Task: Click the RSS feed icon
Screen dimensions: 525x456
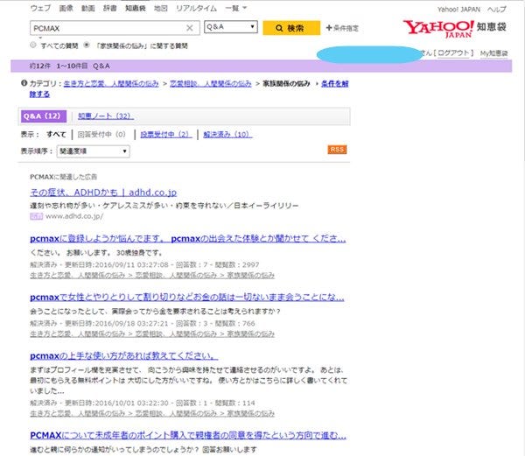Action: (337, 150)
